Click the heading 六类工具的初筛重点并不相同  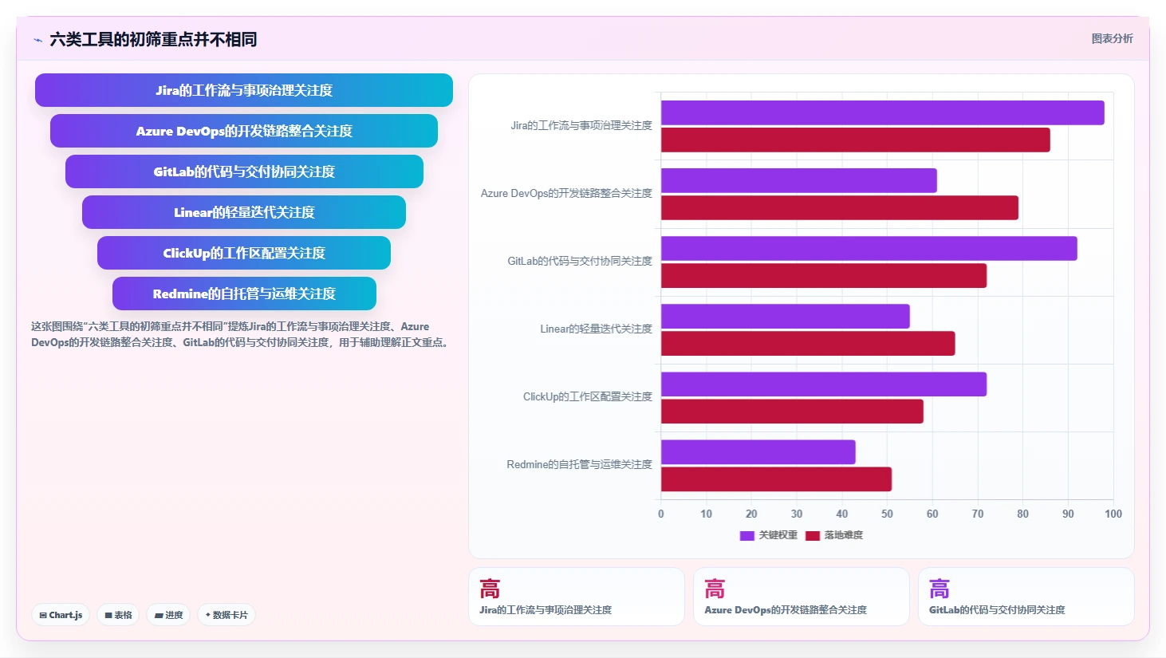(153, 39)
